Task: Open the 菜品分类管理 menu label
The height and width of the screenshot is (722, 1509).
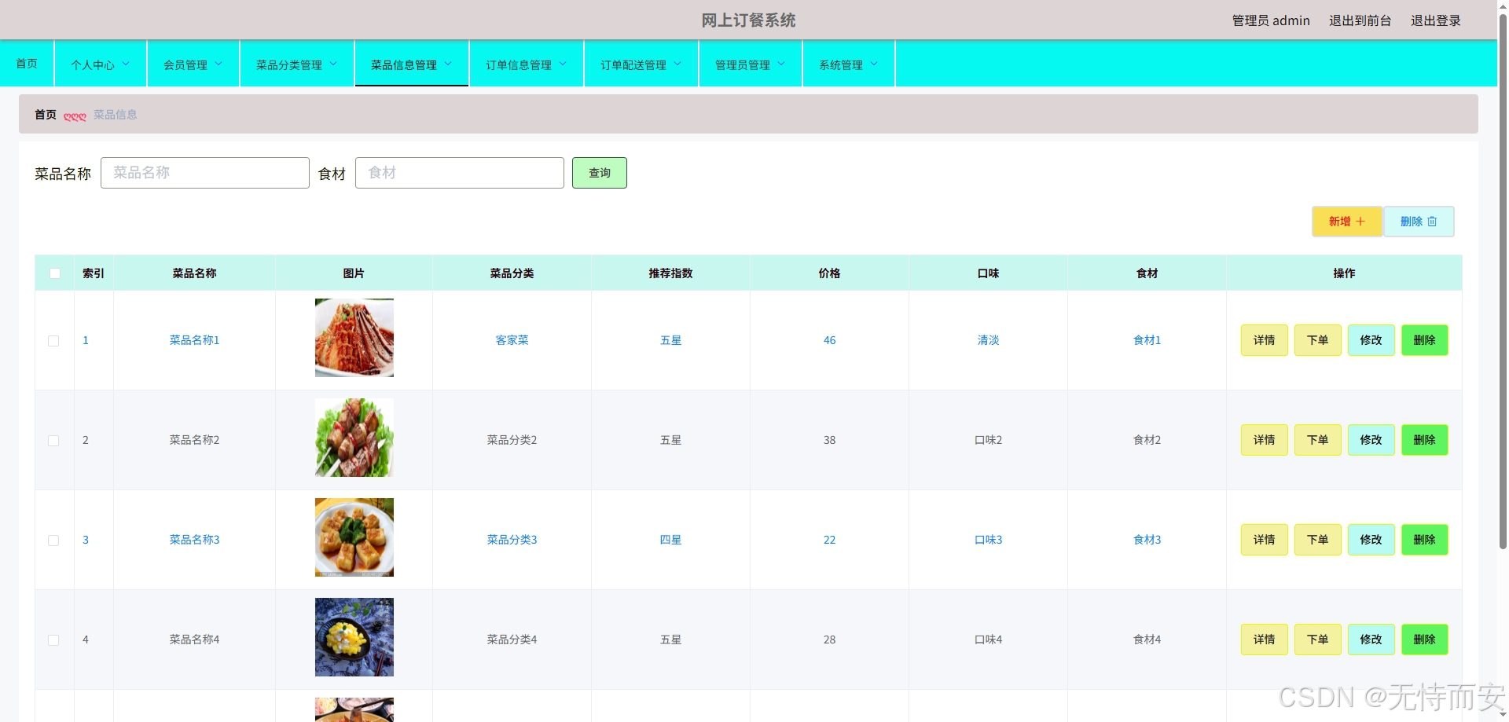Action: 289,64
